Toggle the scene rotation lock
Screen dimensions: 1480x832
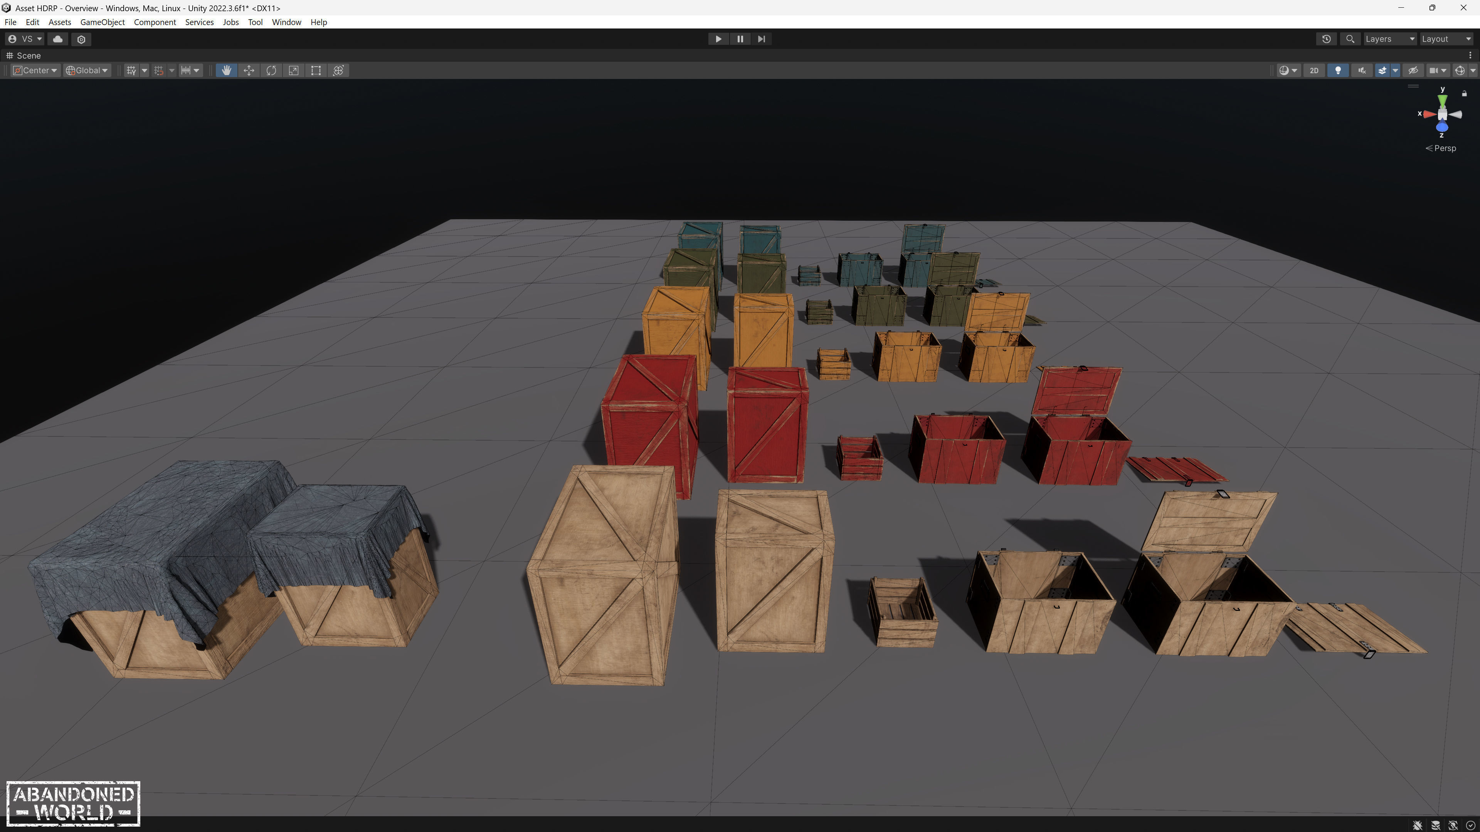click(x=1465, y=94)
